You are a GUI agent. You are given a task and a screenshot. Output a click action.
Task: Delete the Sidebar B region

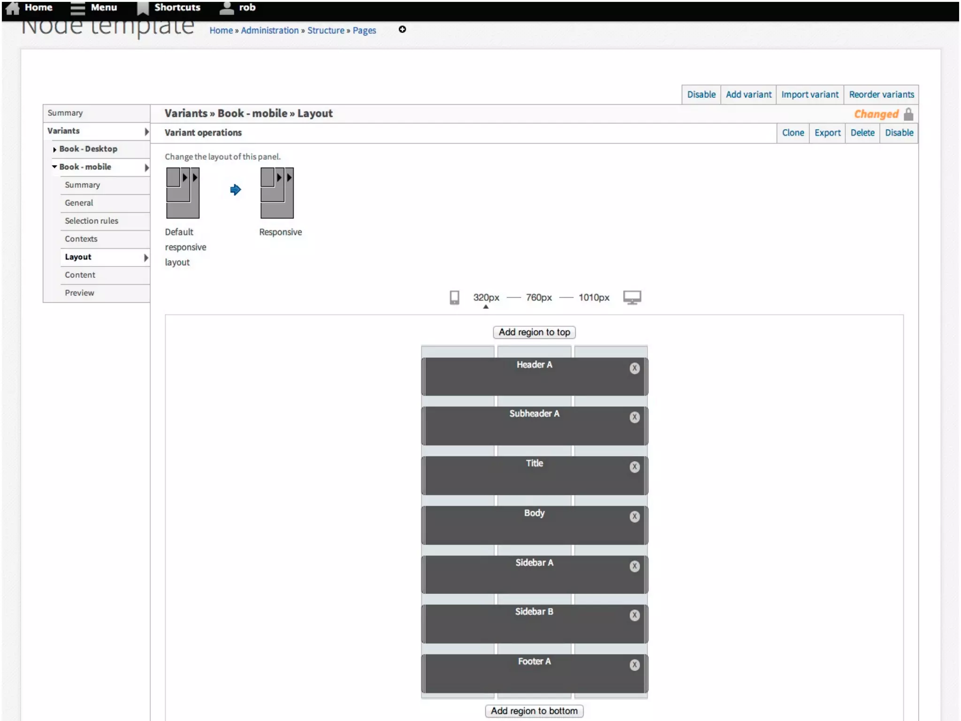(x=634, y=615)
